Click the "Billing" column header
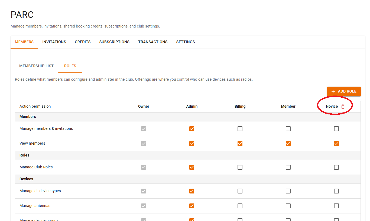 [240, 106]
